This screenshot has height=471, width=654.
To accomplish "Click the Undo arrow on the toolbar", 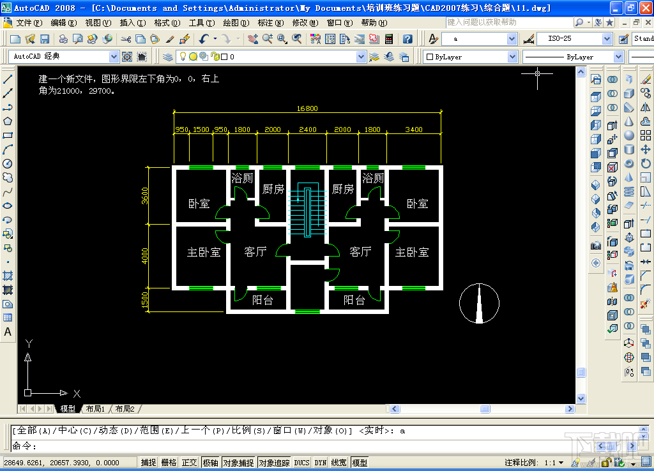I will (203, 38).
